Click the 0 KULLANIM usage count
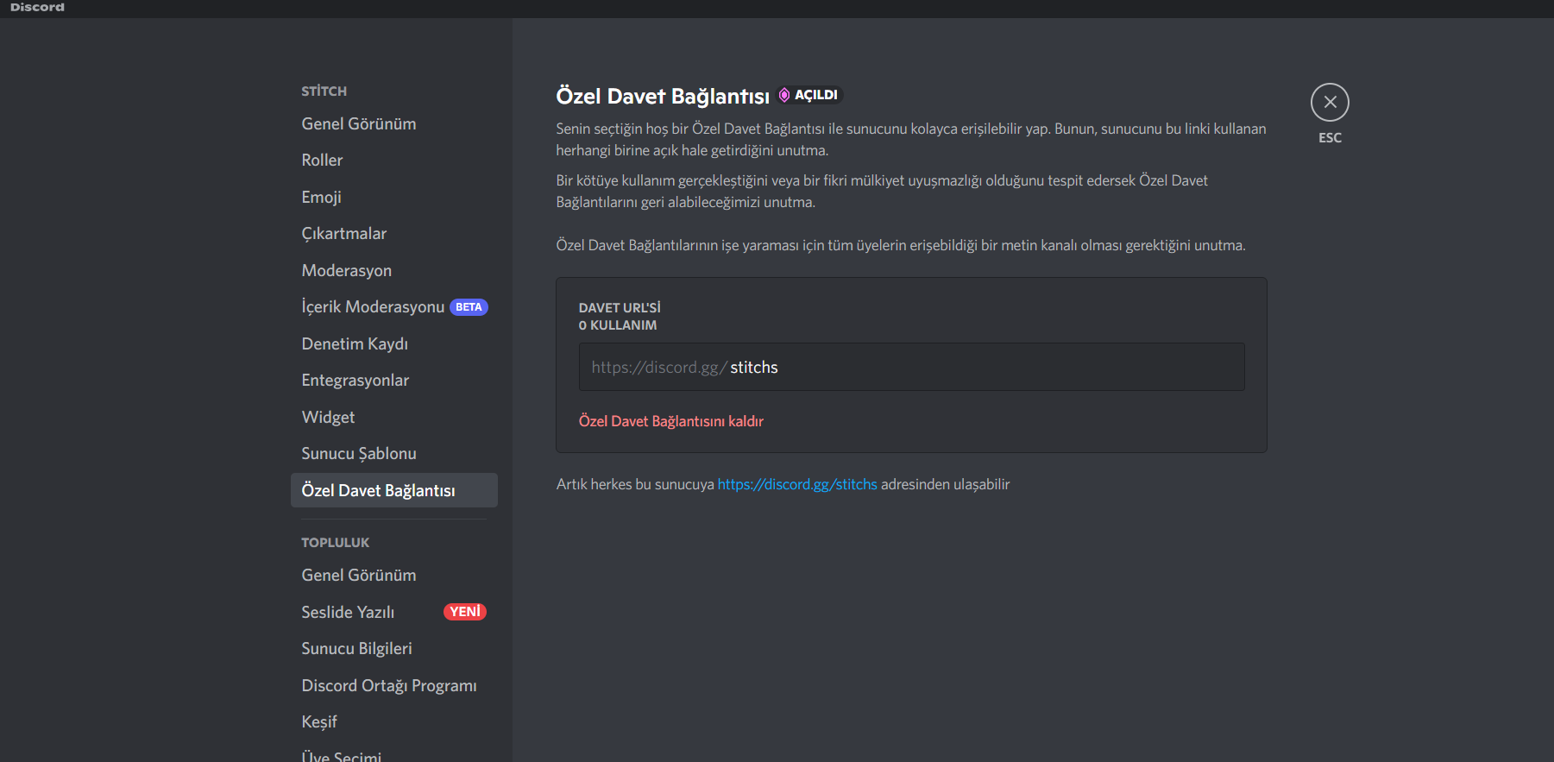Image resolution: width=1554 pixels, height=762 pixels. click(x=618, y=325)
